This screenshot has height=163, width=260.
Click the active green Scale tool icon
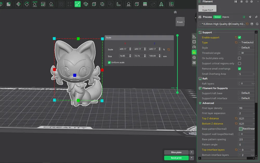click(x=77, y=4)
